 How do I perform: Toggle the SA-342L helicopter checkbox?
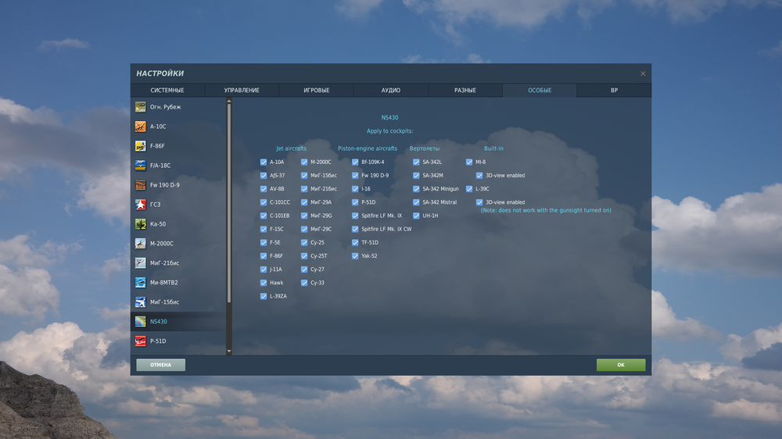coord(416,162)
